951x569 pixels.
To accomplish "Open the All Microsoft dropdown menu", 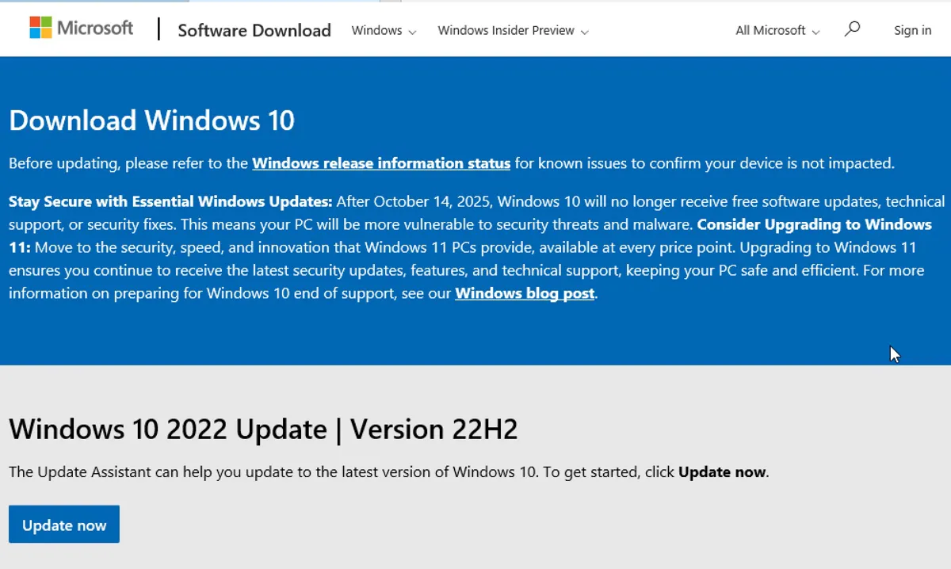I will click(770, 30).
